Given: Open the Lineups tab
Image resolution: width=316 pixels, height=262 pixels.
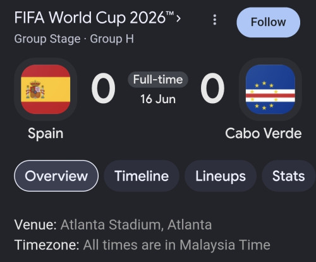Looking at the screenshot, I should tap(221, 176).
